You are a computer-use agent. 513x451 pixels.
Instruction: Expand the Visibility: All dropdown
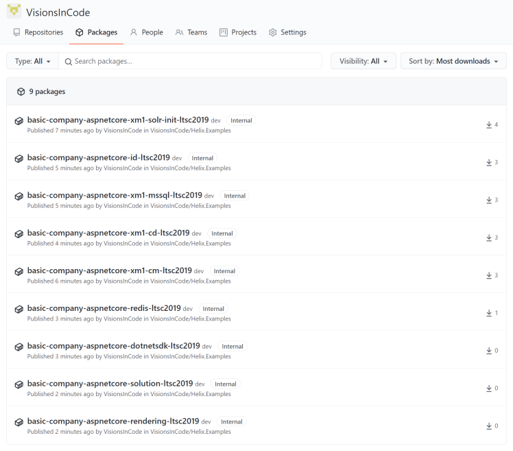(x=363, y=61)
